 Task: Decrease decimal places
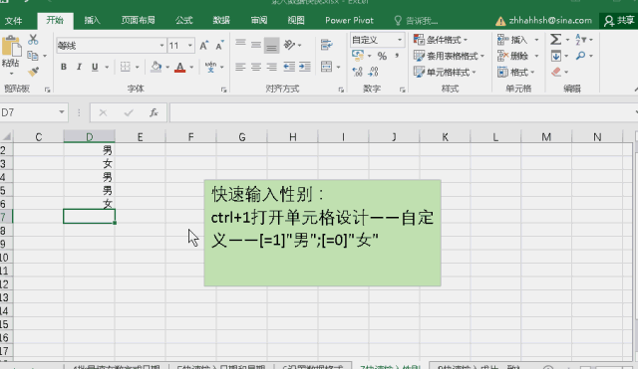pyautogui.click(x=373, y=72)
